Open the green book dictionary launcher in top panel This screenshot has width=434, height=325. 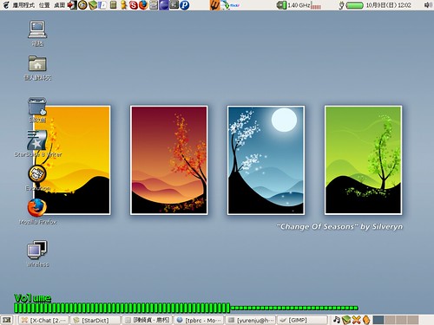[93, 5]
